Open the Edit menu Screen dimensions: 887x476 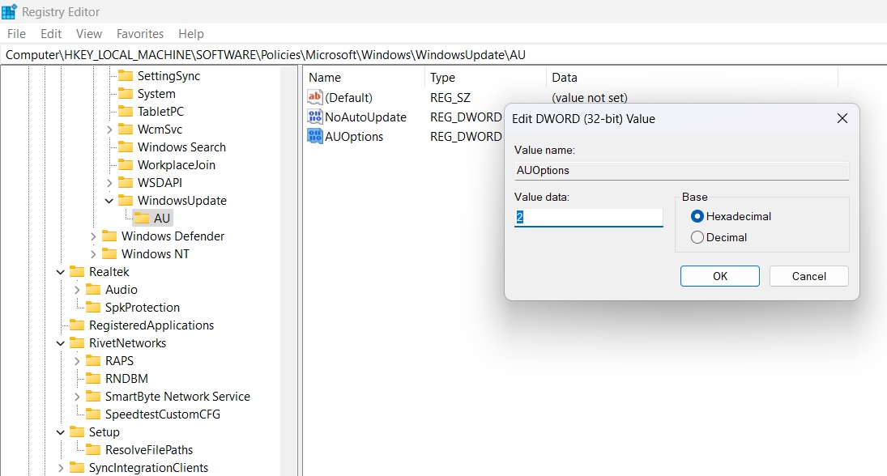[50, 33]
